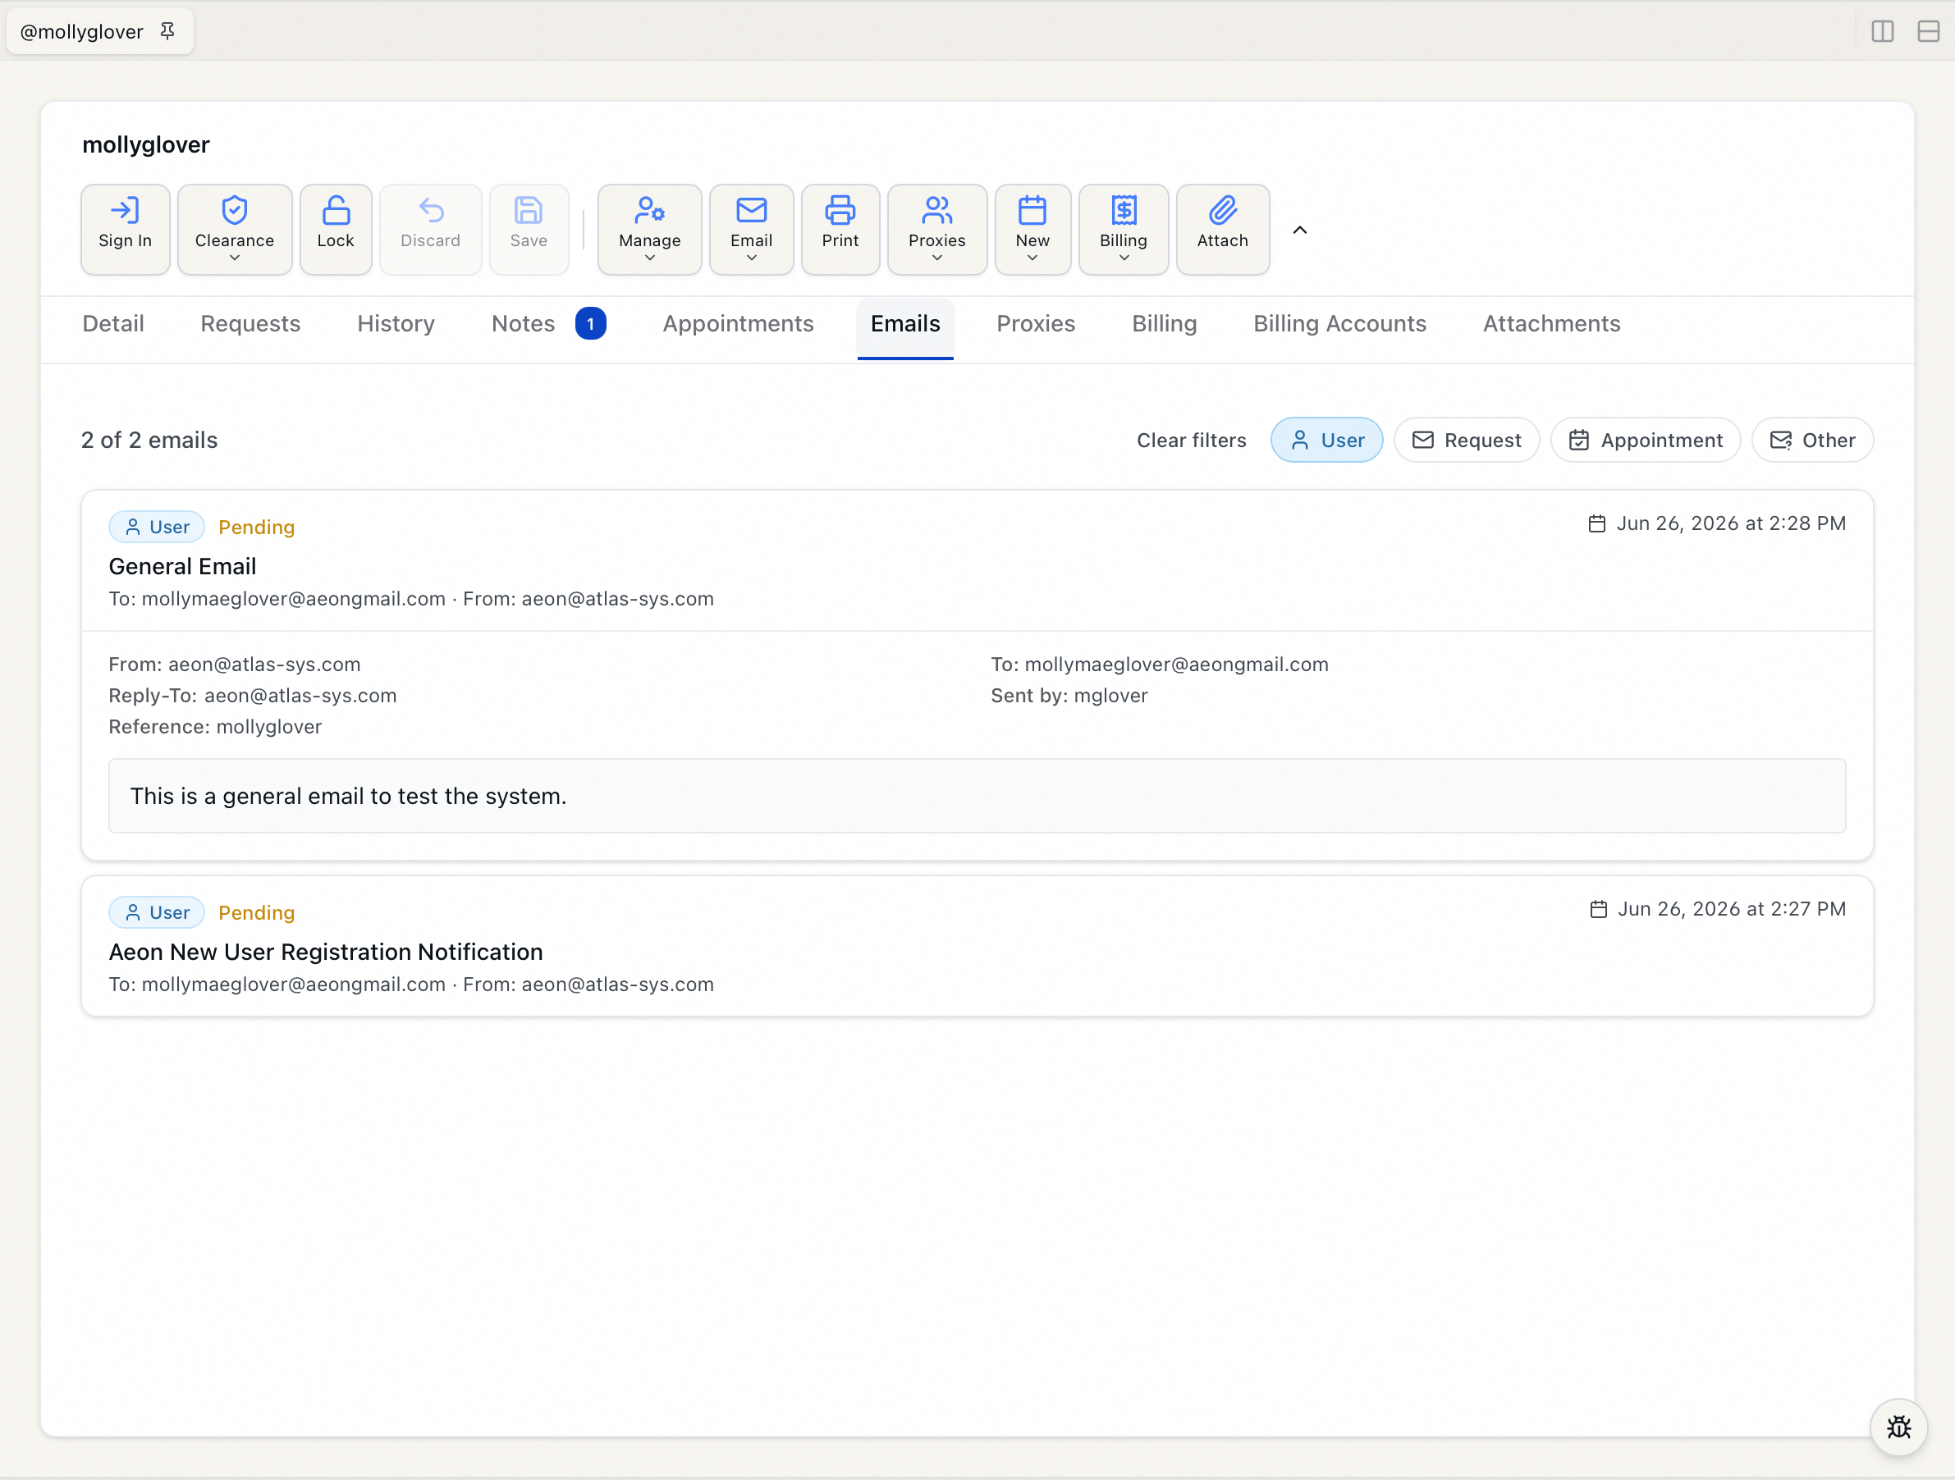The image size is (1955, 1480).
Task: Open the bug report button
Action: click(x=1898, y=1427)
